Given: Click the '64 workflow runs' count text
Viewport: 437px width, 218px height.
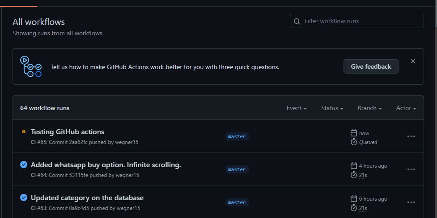Looking at the screenshot, I should coord(45,108).
